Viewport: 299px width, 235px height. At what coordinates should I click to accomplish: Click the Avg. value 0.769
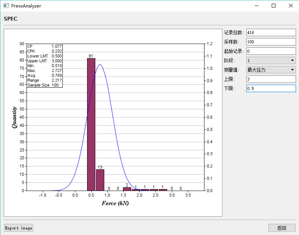pyautogui.click(x=57, y=75)
